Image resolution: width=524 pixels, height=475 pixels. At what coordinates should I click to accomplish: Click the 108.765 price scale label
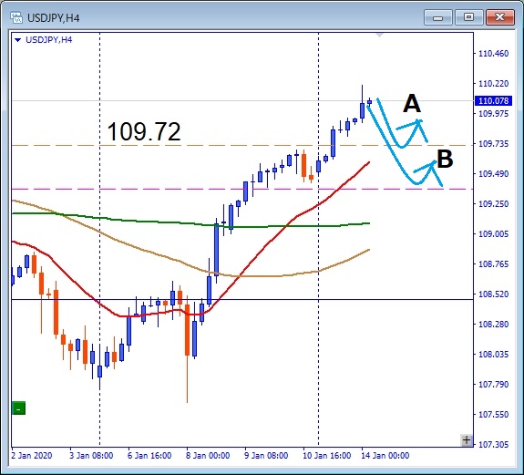494,264
